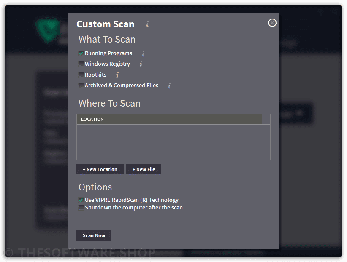Open the Custom Scan info icon
Image resolution: width=347 pixels, height=262 pixels.
pyautogui.click(x=147, y=24)
